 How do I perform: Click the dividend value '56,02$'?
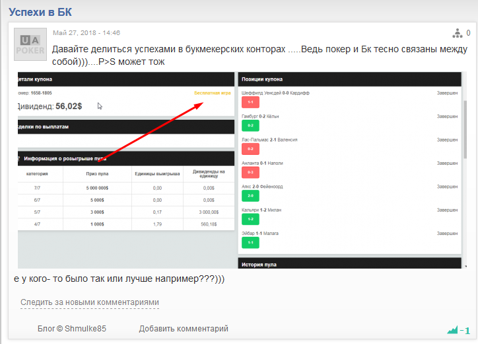(69, 106)
